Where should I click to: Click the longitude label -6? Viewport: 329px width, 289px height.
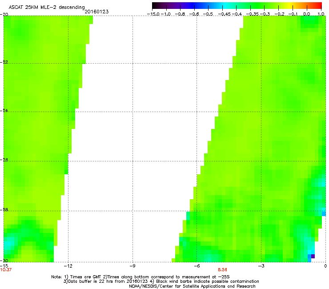(197, 266)
